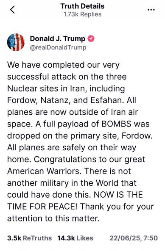View the 3.5k ReTruths list

coord(30,238)
